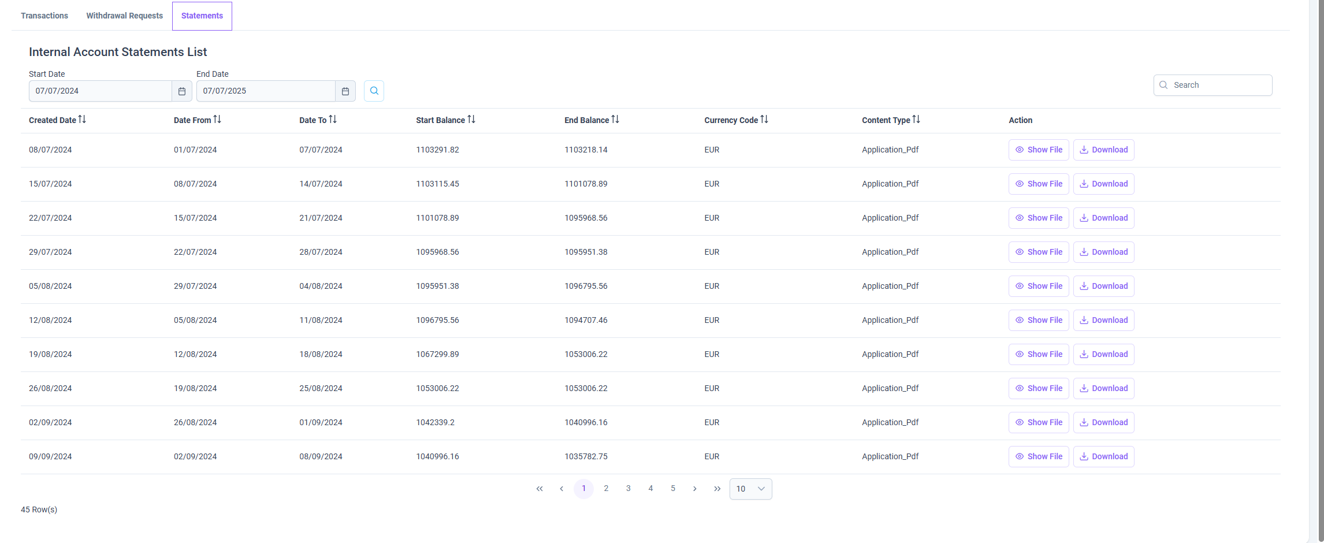Show File for 08/07/2024 statement
The width and height of the screenshot is (1324, 543).
coord(1039,150)
